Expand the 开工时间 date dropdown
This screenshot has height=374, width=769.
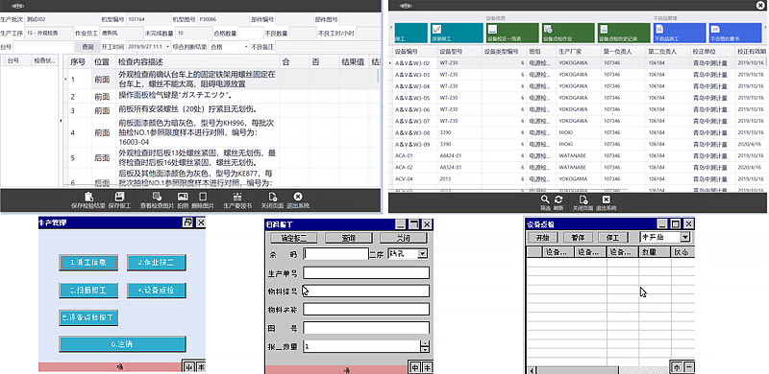[166, 47]
